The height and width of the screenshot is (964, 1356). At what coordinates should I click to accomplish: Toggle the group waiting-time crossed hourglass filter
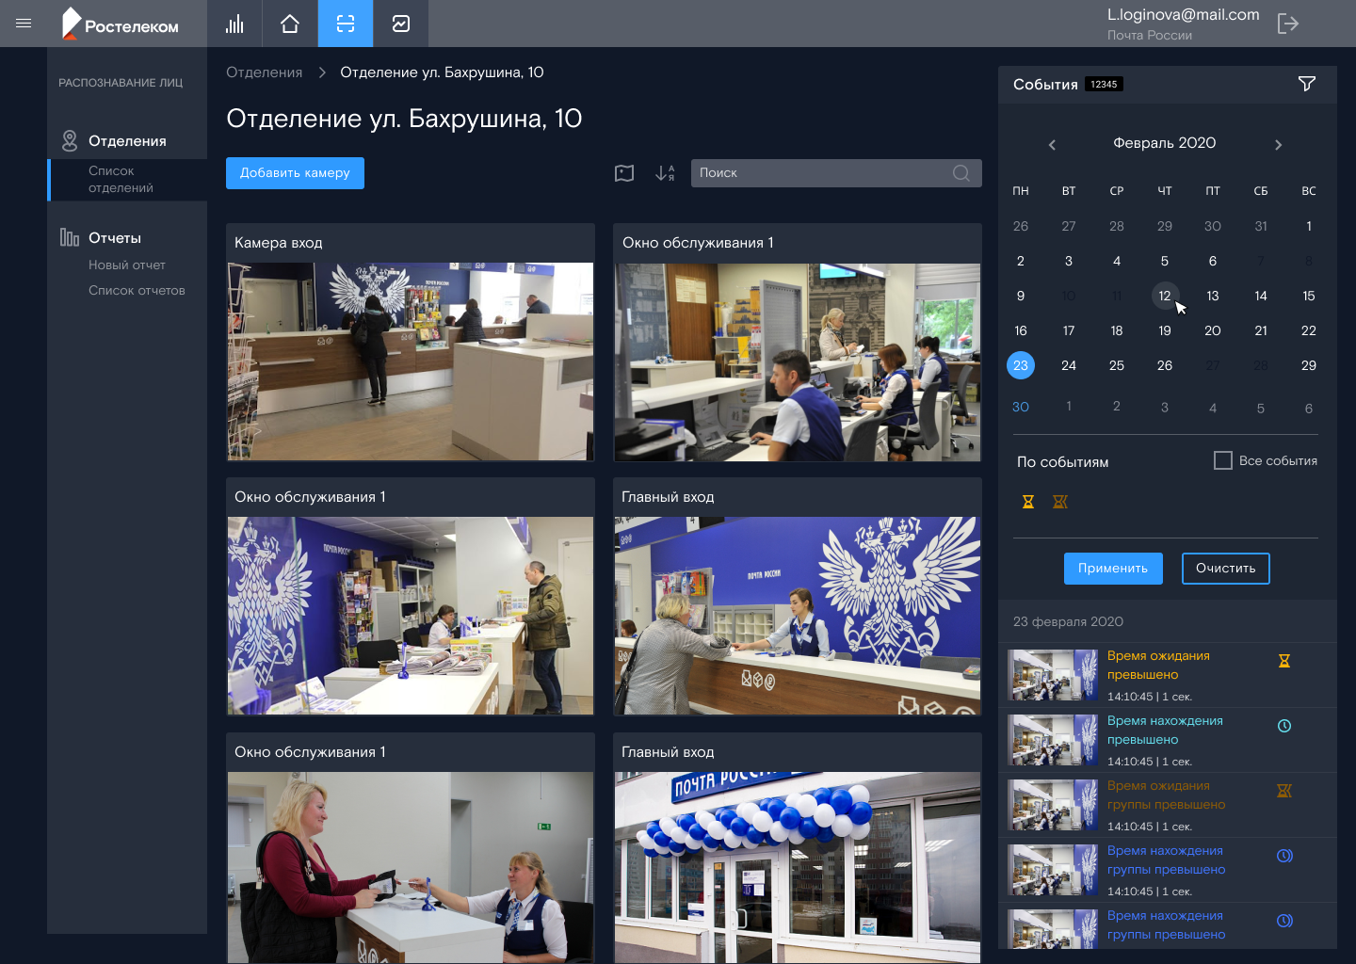1060,502
